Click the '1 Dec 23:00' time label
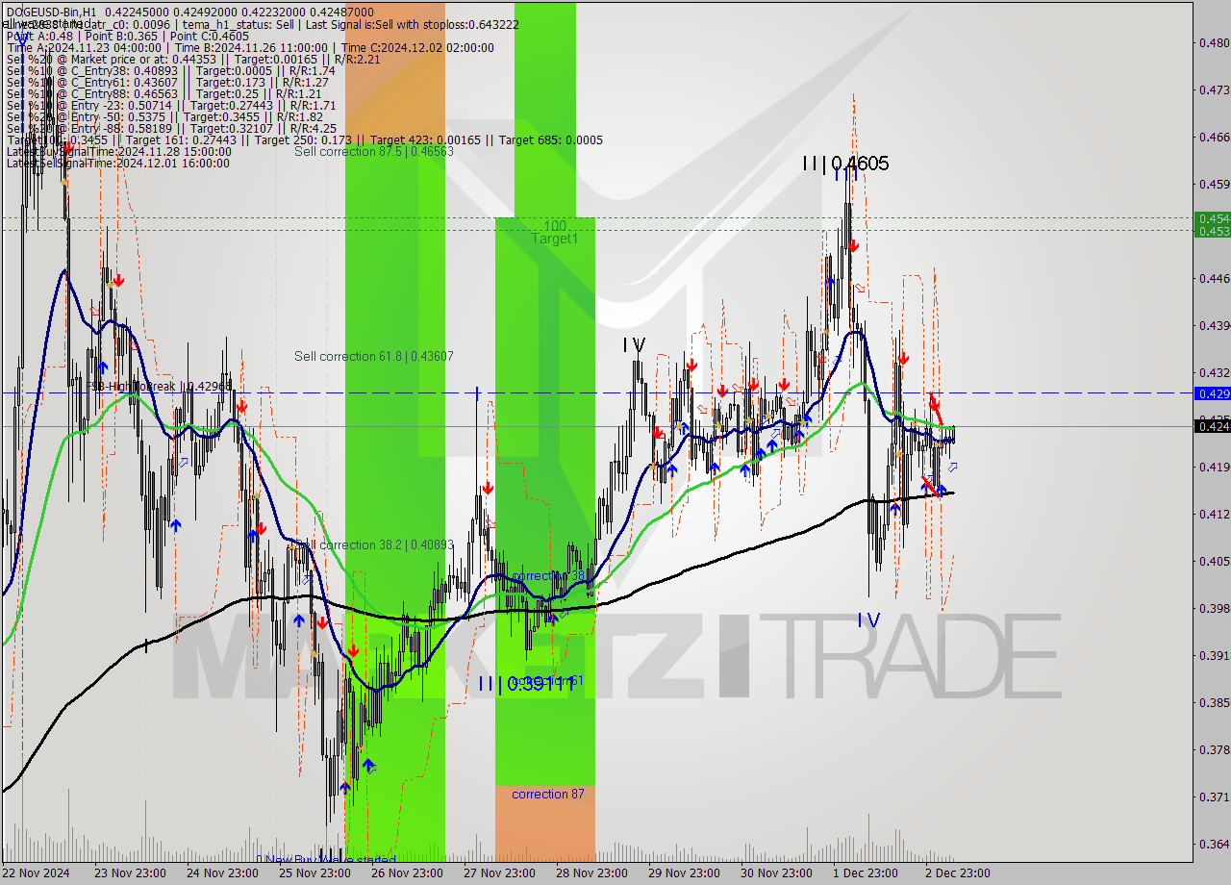This screenshot has width=1231, height=885. pos(866,873)
